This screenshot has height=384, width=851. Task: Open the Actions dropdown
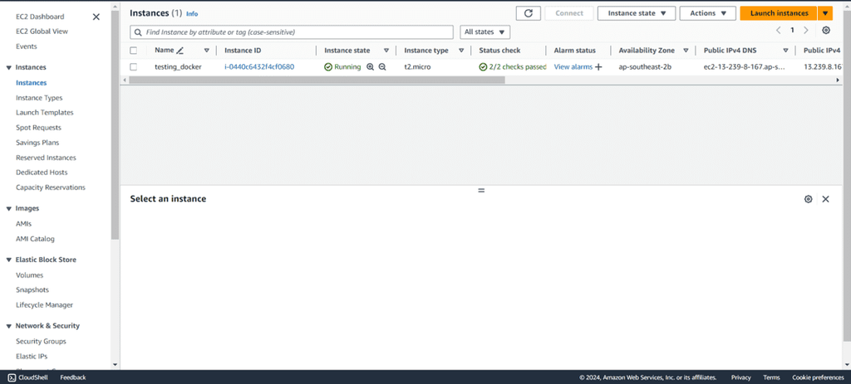tap(708, 13)
